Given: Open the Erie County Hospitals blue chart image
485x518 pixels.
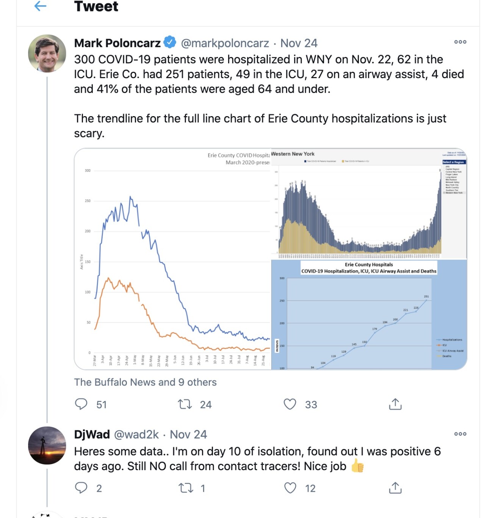Looking at the screenshot, I should (369, 315).
